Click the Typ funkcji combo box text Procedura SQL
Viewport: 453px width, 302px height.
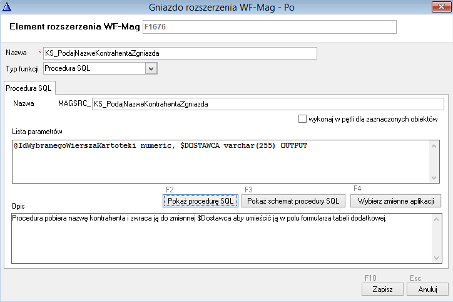[68, 68]
